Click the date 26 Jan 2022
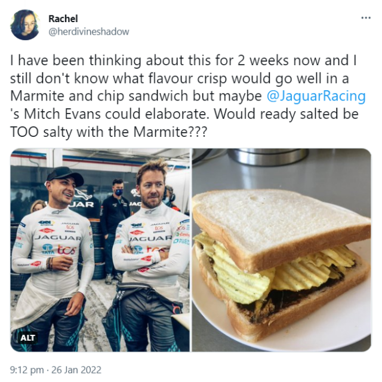Screen dimensions: 382x382 point(76,370)
